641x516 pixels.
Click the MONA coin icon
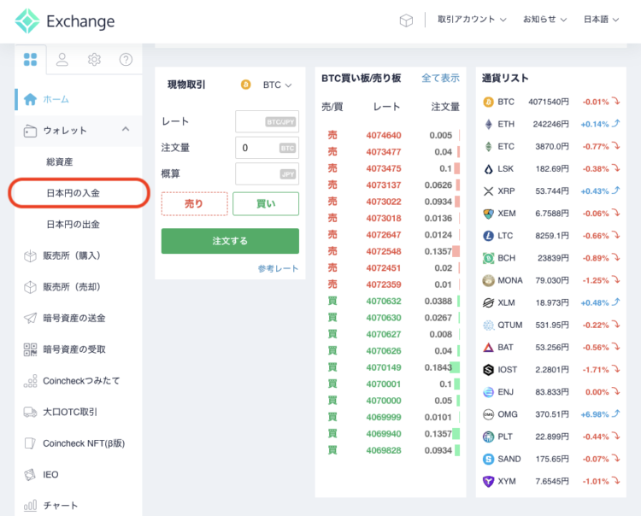(489, 280)
